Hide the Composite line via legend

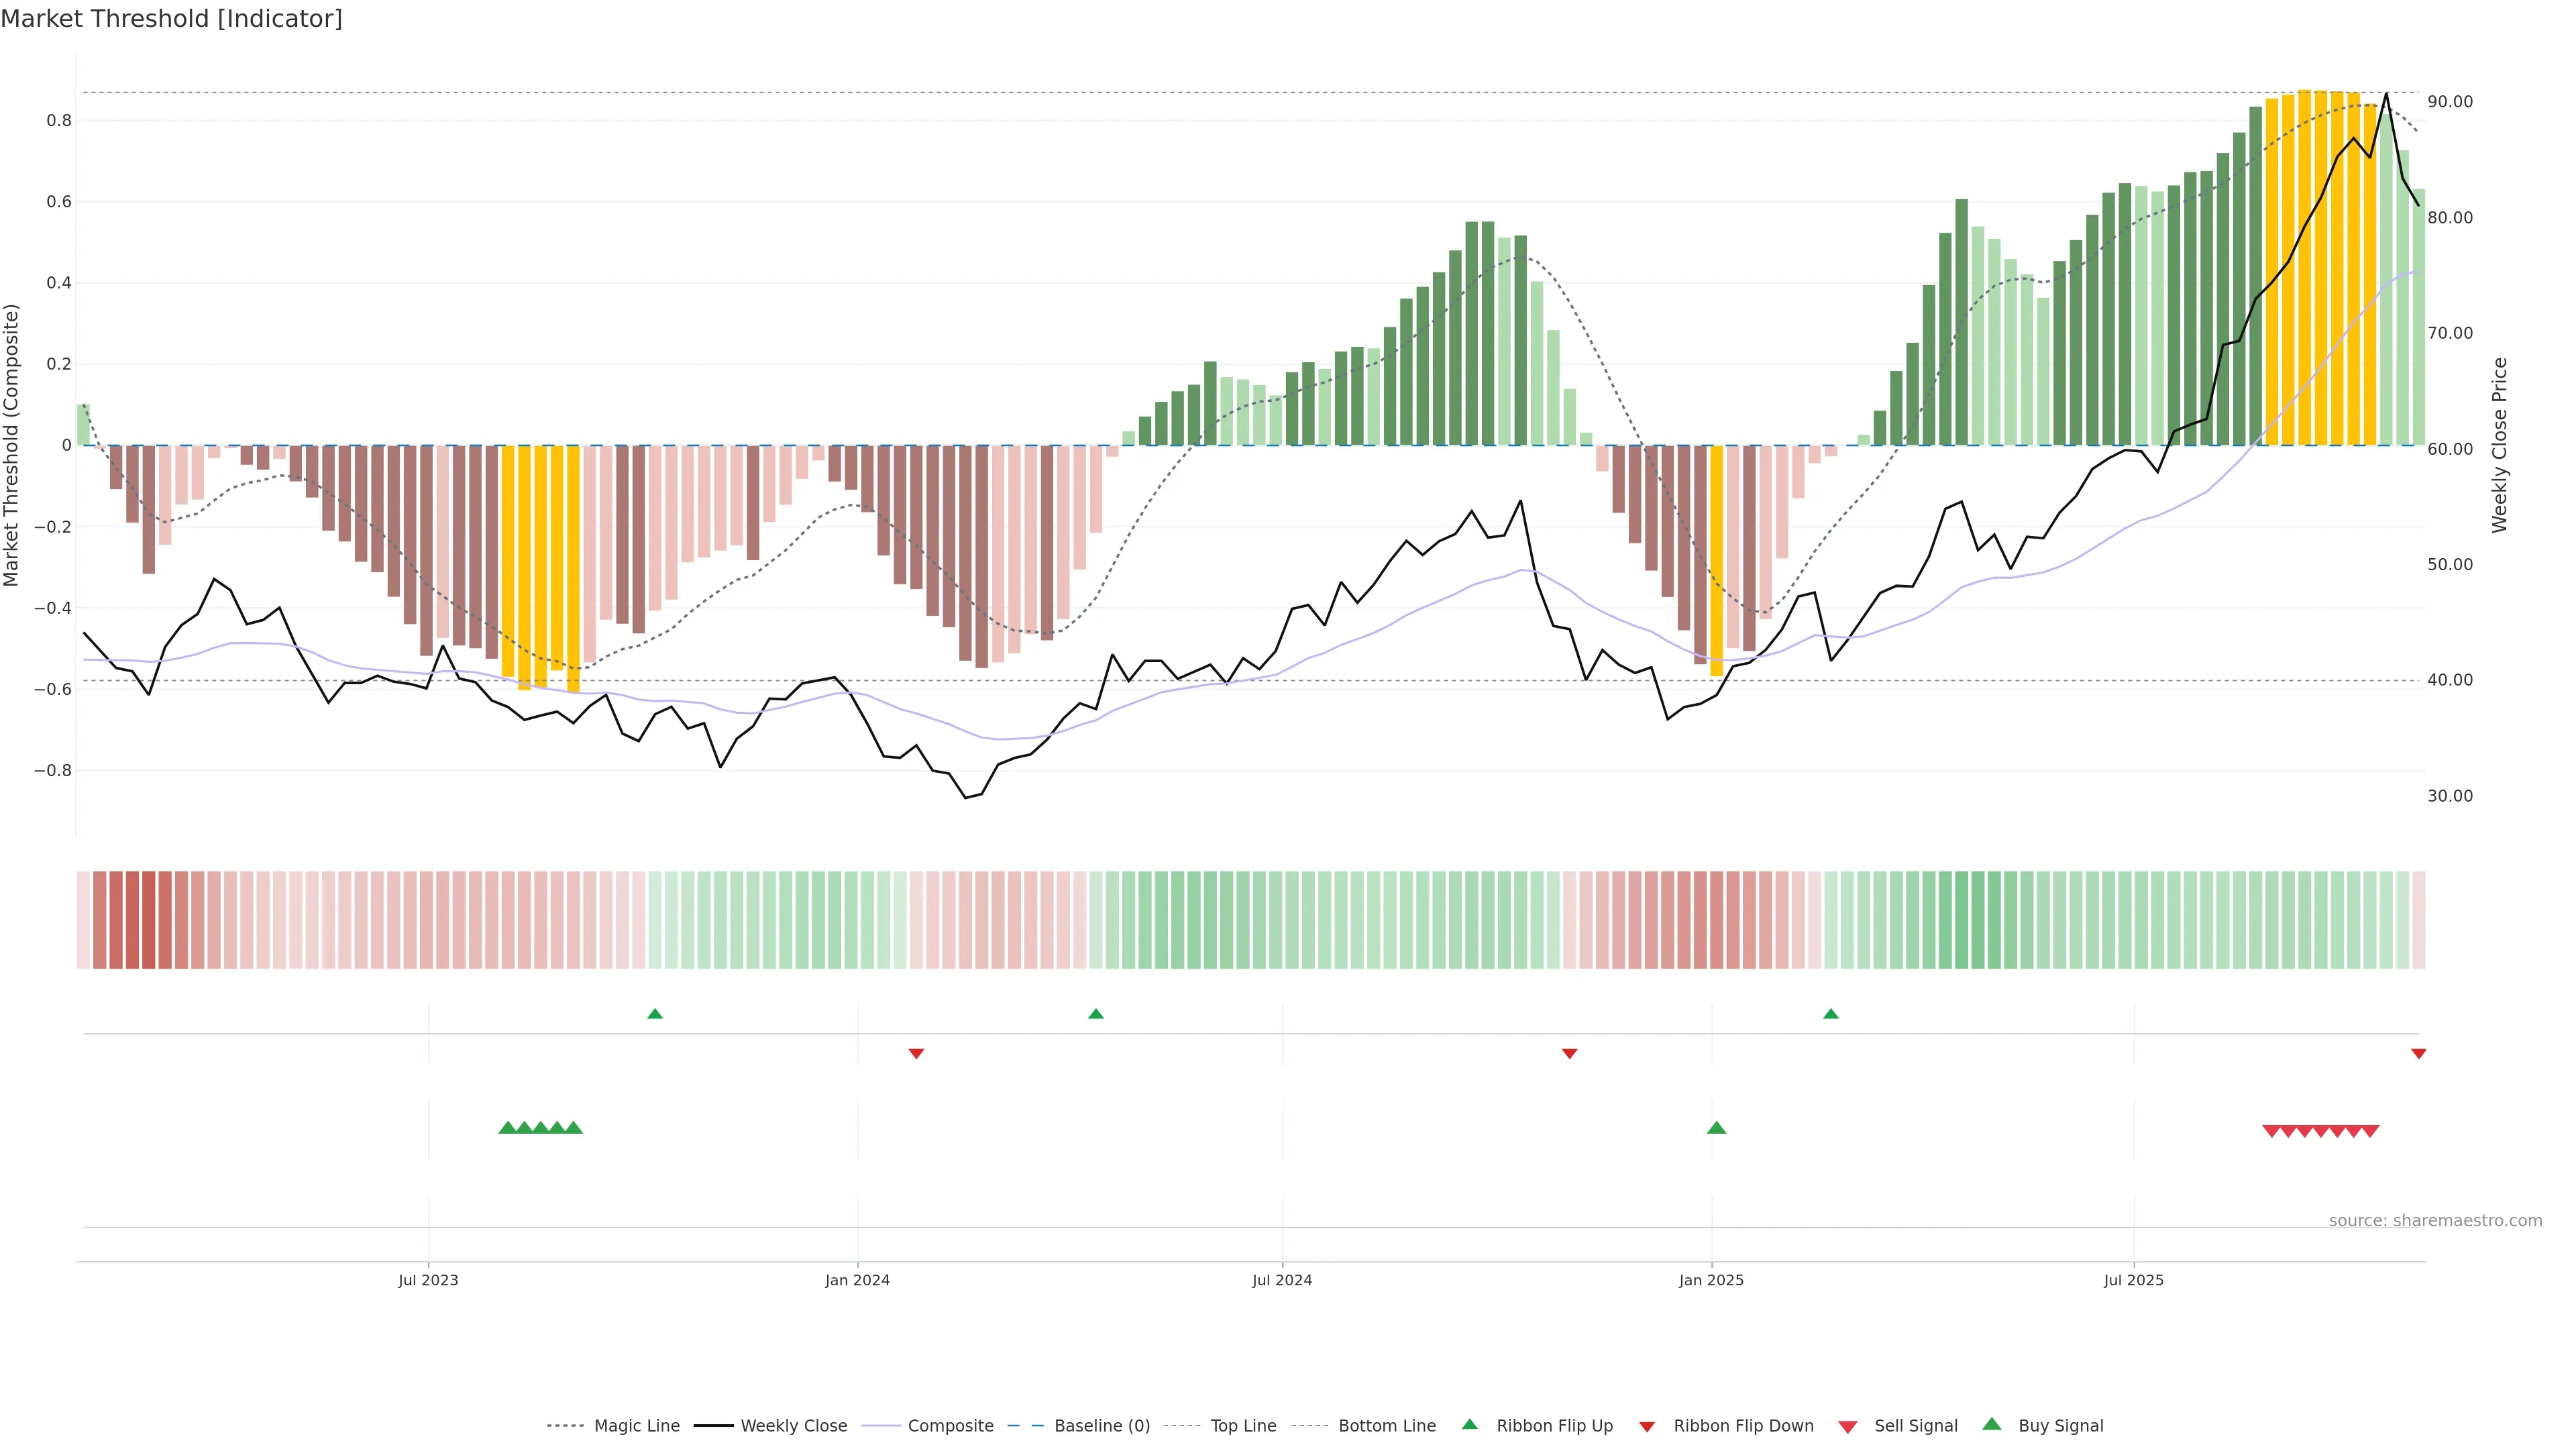pyautogui.click(x=950, y=1425)
